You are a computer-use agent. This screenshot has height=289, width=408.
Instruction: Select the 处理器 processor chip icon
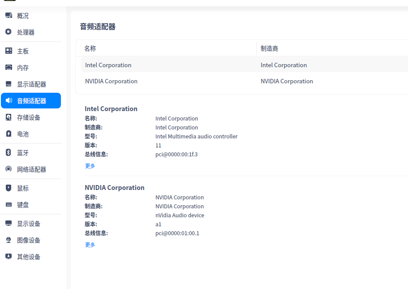click(9, 32)
